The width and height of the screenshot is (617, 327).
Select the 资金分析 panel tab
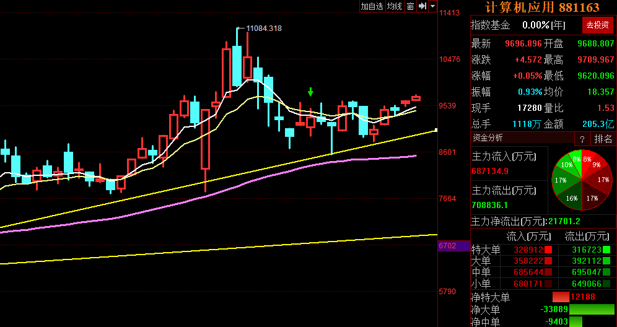tap(488, 138)
